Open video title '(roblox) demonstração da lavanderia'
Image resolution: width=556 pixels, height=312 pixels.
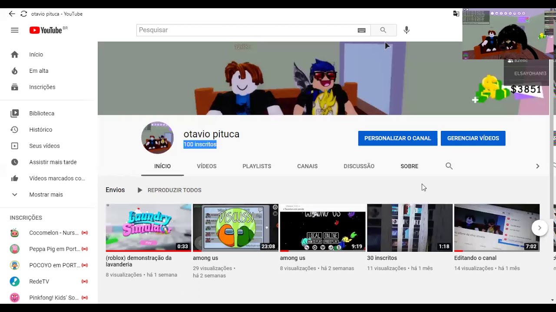139,261
